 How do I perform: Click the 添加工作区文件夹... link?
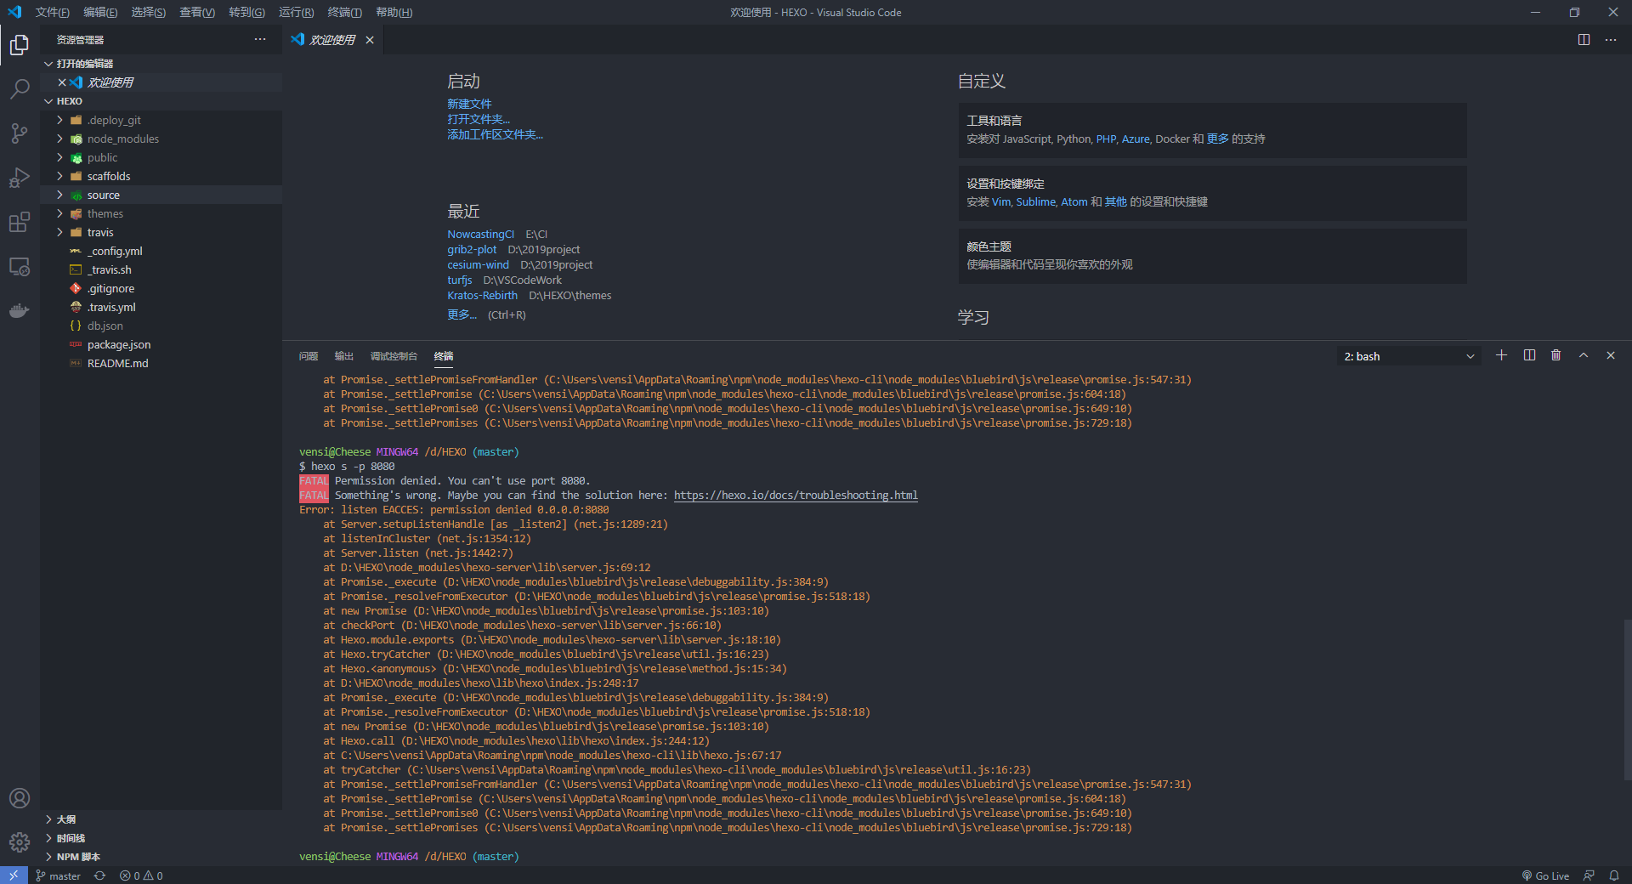(x=495, y=134)
